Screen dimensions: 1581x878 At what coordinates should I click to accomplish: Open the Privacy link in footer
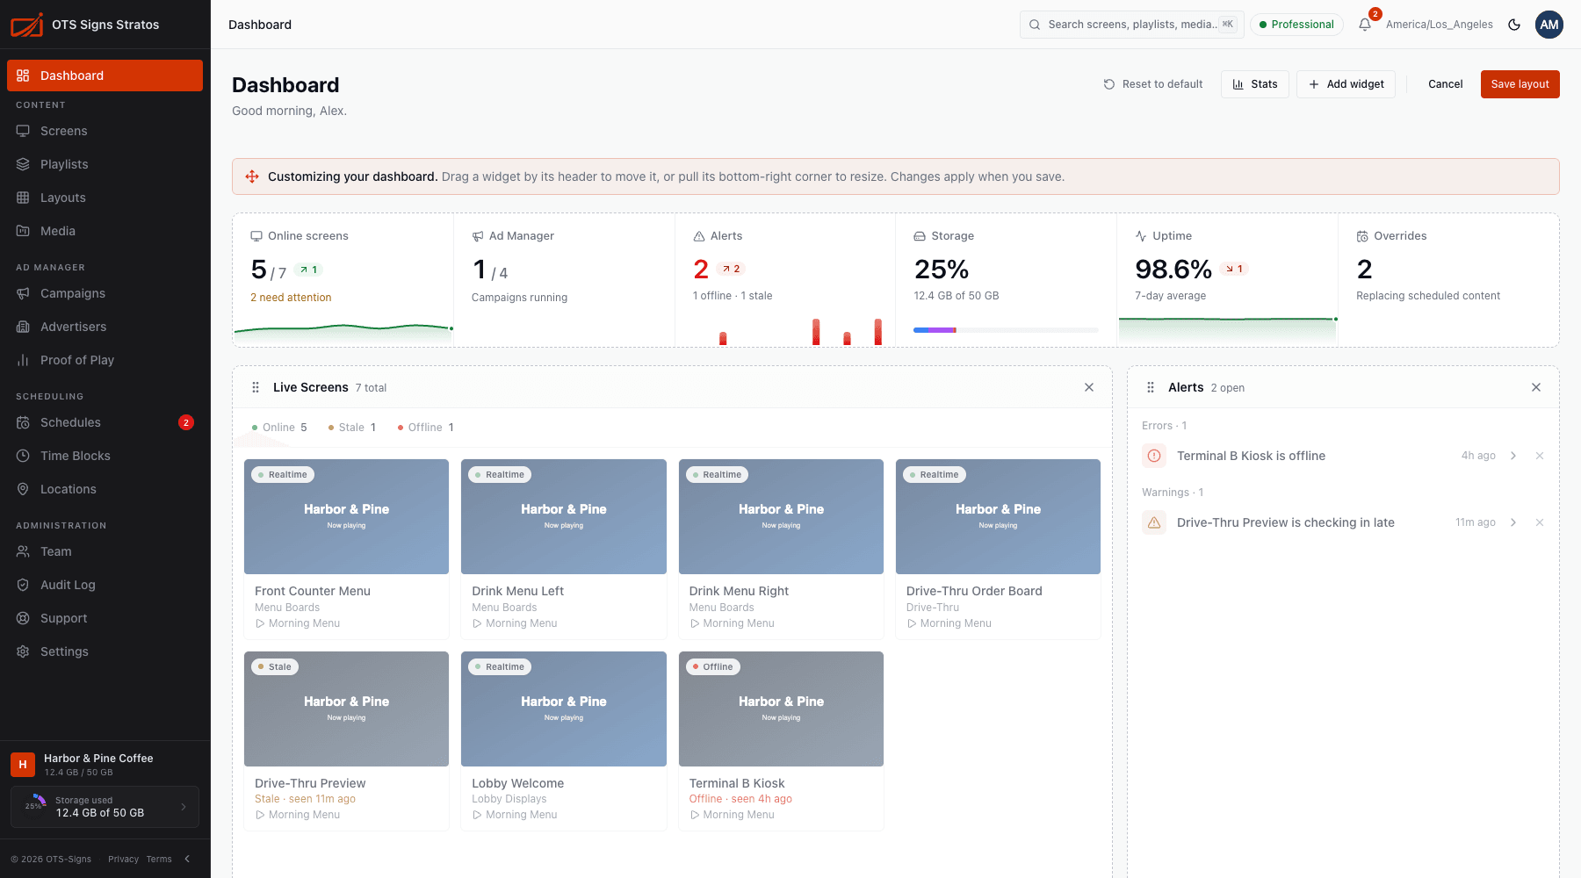(123, 859)
